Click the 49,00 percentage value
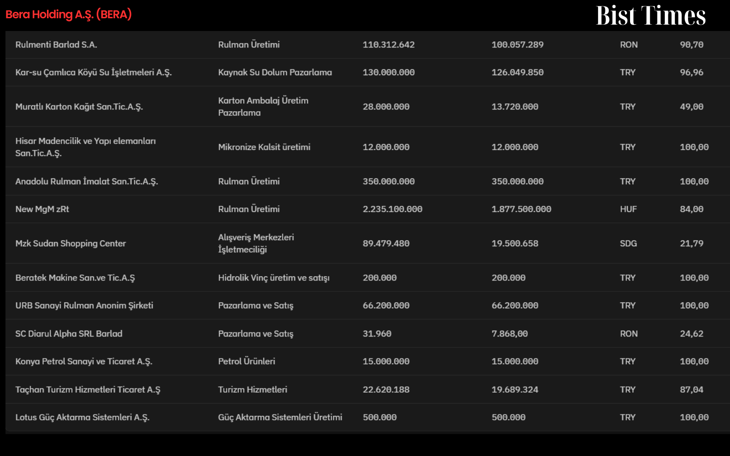 [x=692, y=107]
